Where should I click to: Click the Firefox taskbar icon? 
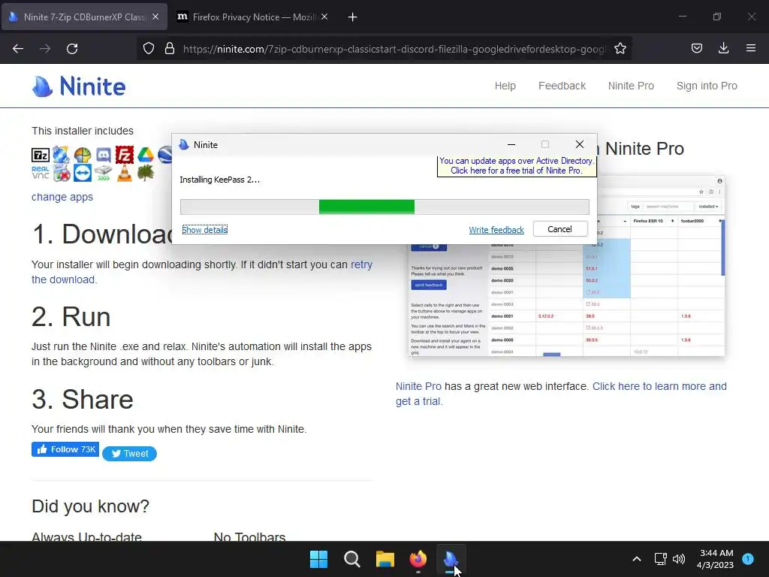tap(418, 559)
